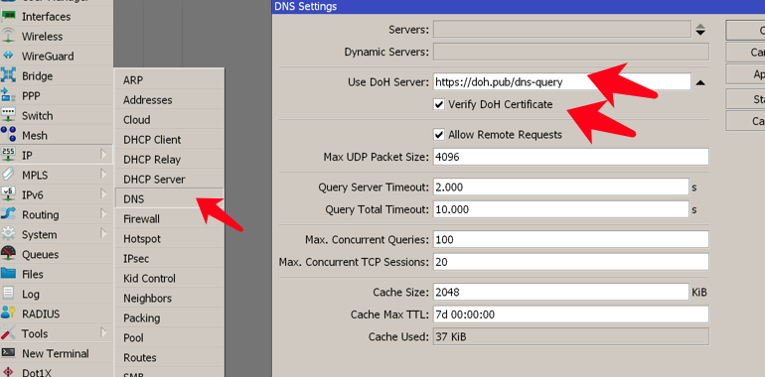Toggle Allow Remote Requests checkbox
The height and width of the screenshot is (377, 765).
point(439,135)
